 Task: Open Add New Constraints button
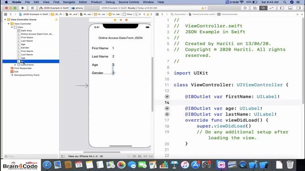[145, 156]
